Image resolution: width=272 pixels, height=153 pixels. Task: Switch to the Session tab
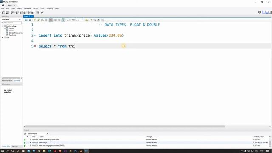[15, 147]
